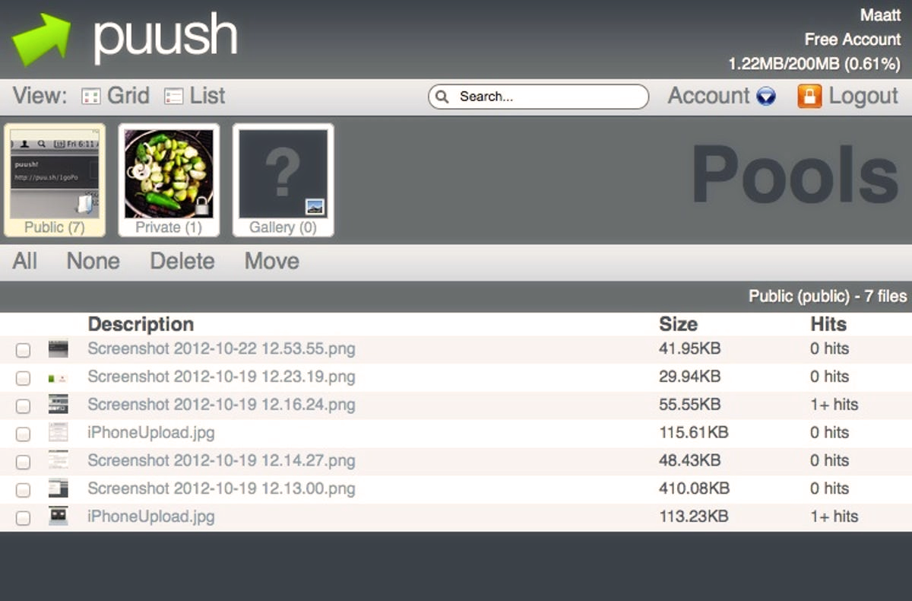Screen dimensions: 912x601
Task: Click the thumbnail icon of Screenshot 2012-10-19 12.14.27.png
Action: pos(58,459)
